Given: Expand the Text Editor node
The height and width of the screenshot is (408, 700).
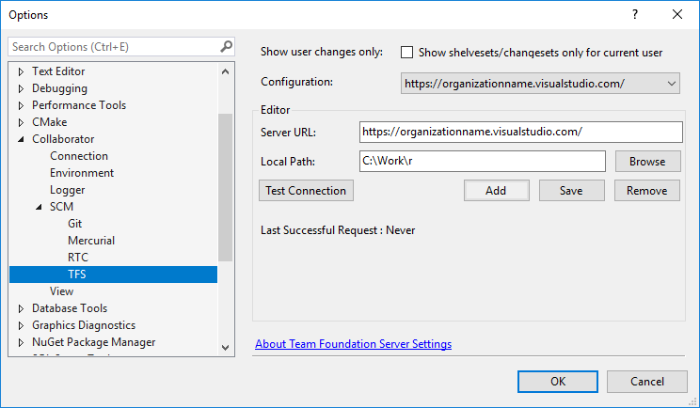Looking at the screenshot, I should coord(22,71).
